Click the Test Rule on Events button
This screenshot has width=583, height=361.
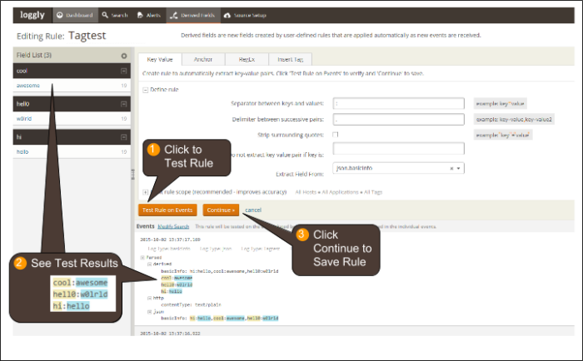coord(167,210)
